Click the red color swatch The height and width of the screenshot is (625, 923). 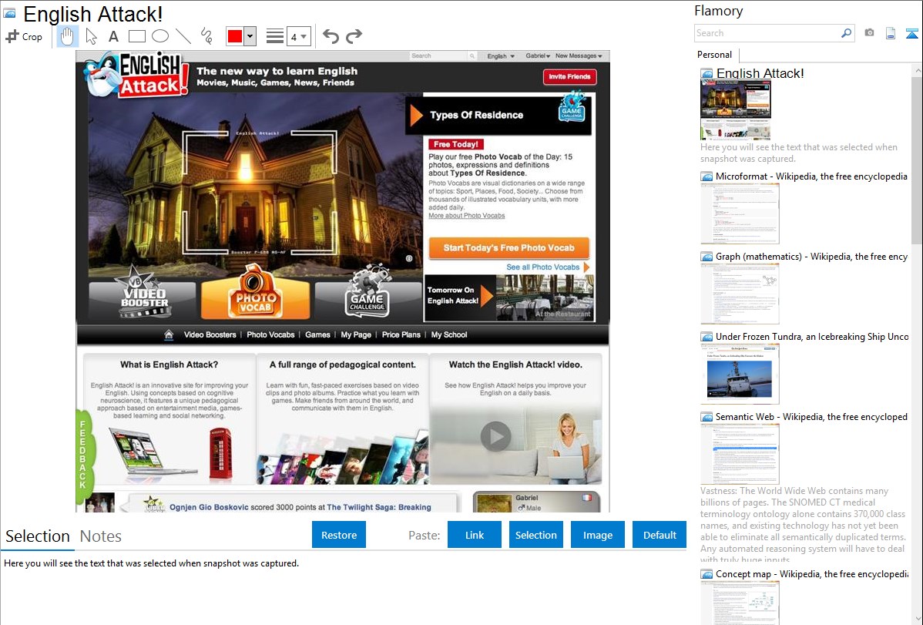tap(234, 36)
